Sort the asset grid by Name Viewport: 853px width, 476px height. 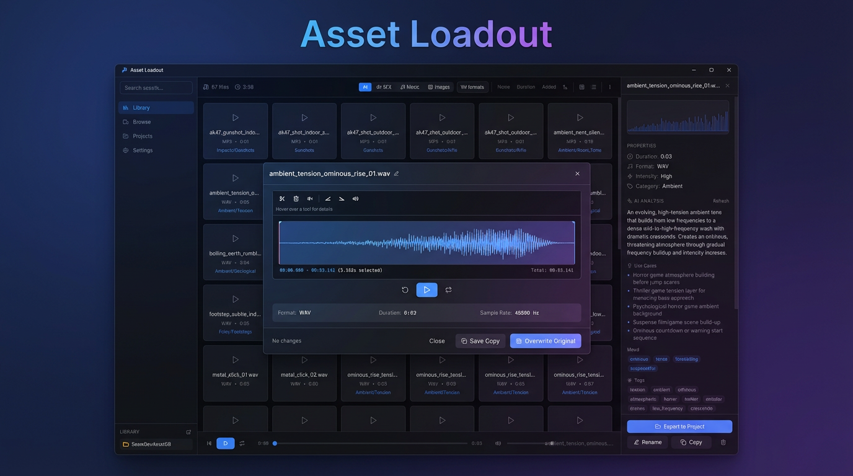503,87
